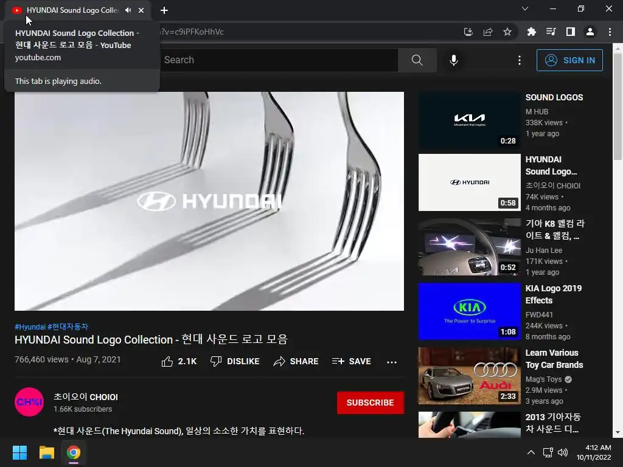Start voice search with microphone icon
Image resolution: width=623 pixels, height=467 pixels.
point(454,60)
